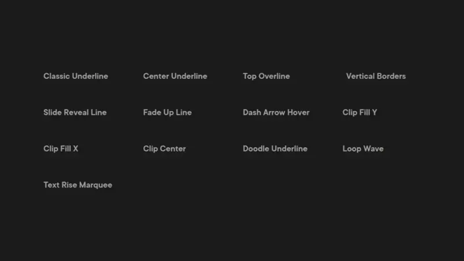Click the word 'Doodle' in Doodle Underline

(256, 148)
